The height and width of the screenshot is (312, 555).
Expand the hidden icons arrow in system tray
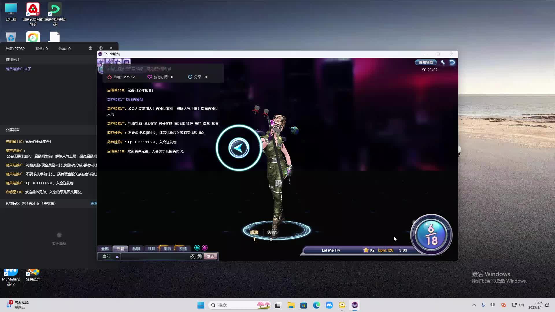(474, 305)
